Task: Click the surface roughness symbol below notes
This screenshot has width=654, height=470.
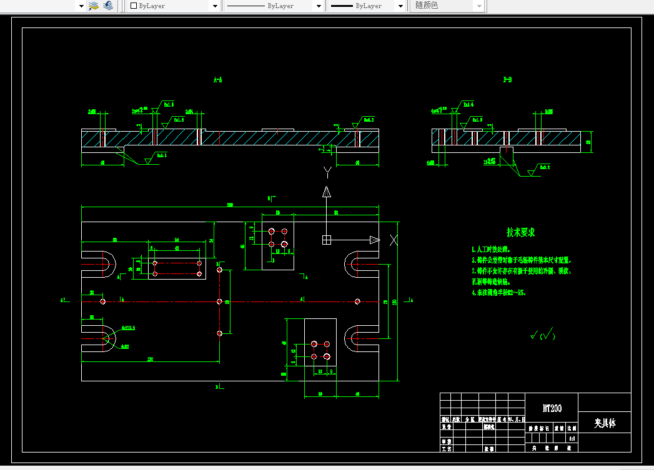Action: [x=543, y=334]
